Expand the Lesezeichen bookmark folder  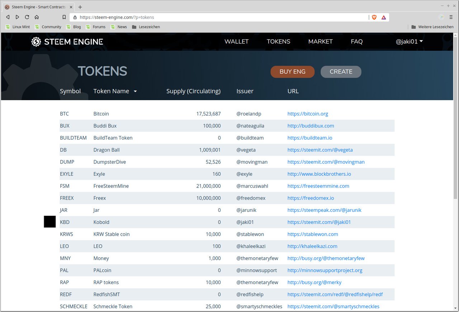(146, 27)
